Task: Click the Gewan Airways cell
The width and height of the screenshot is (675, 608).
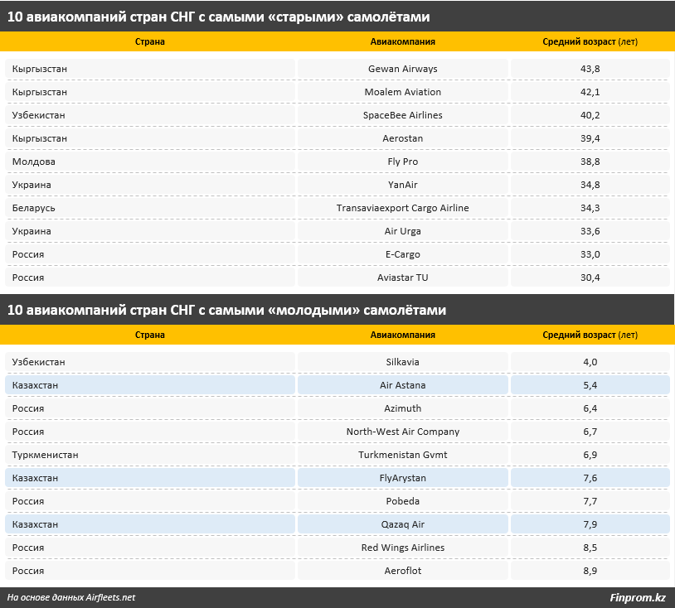Action: coord(402,69)
